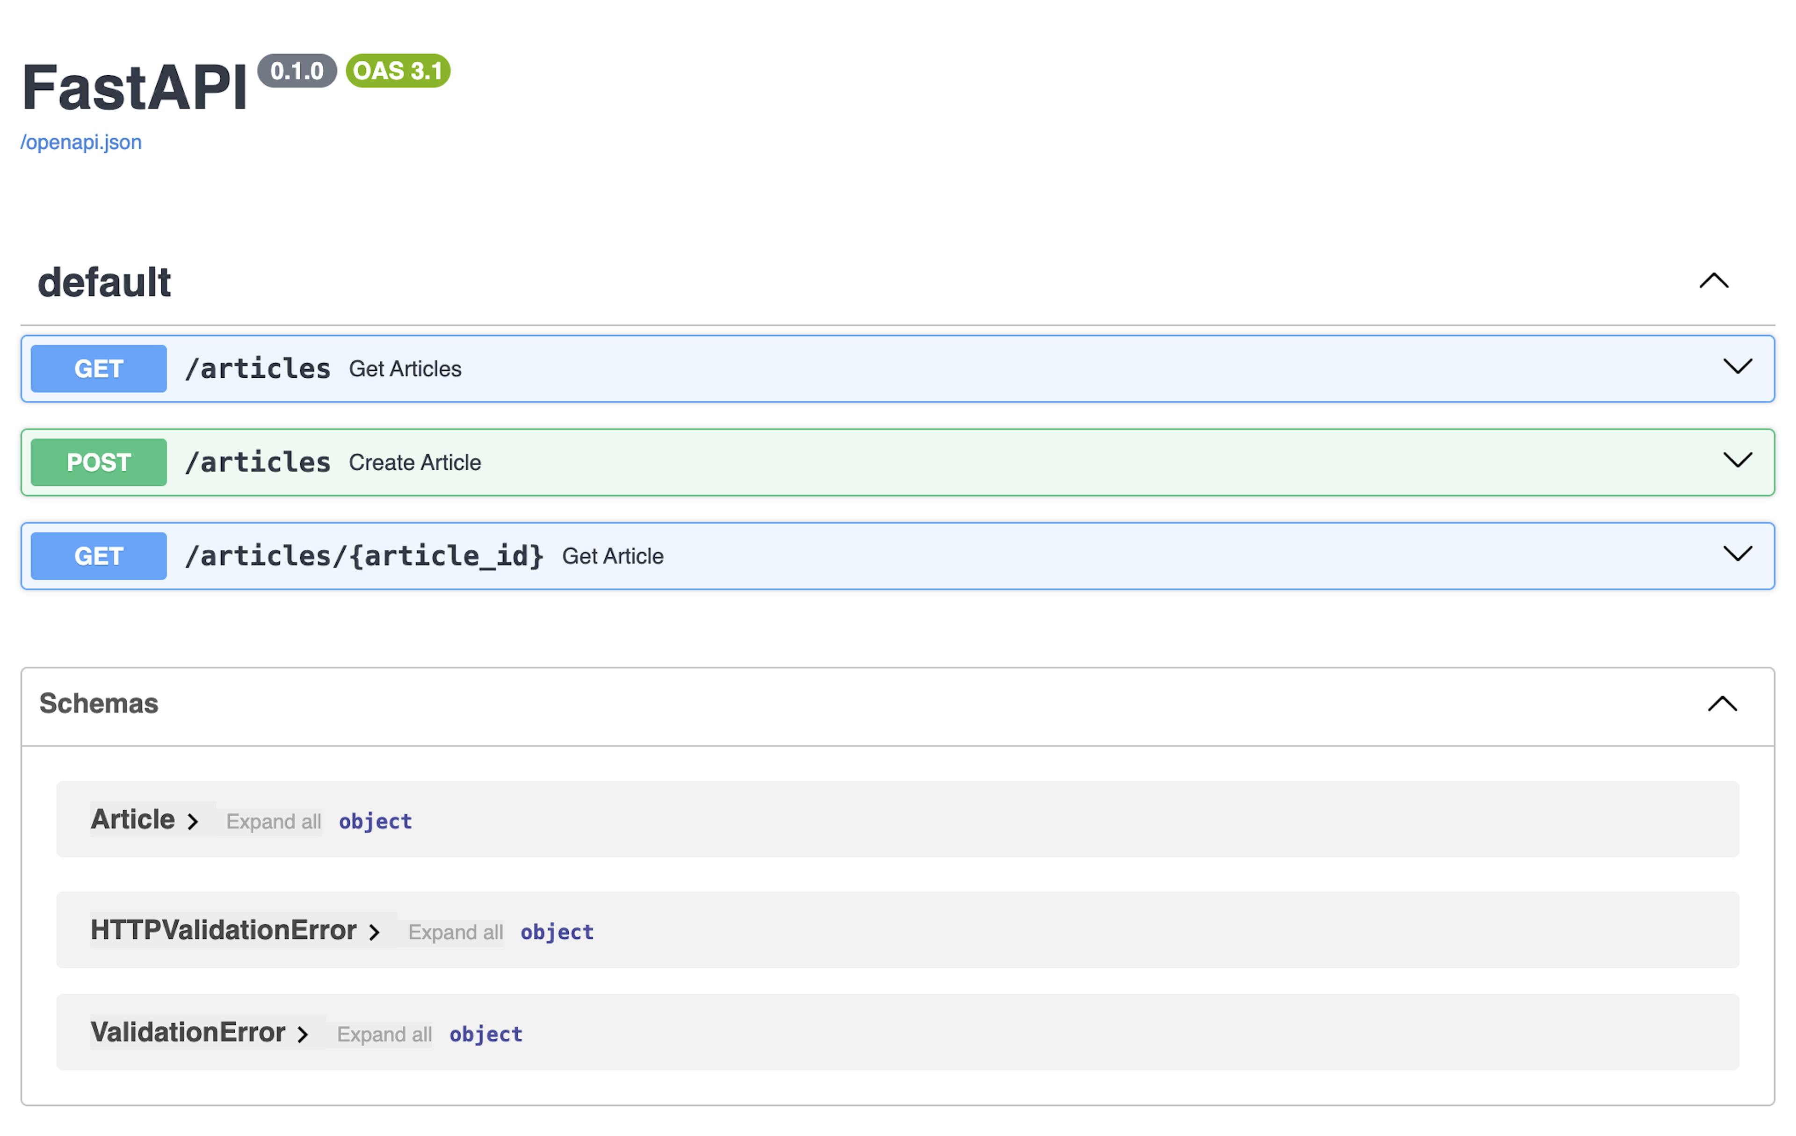Click Expand all for HTTPValidationError

(456, 932)
